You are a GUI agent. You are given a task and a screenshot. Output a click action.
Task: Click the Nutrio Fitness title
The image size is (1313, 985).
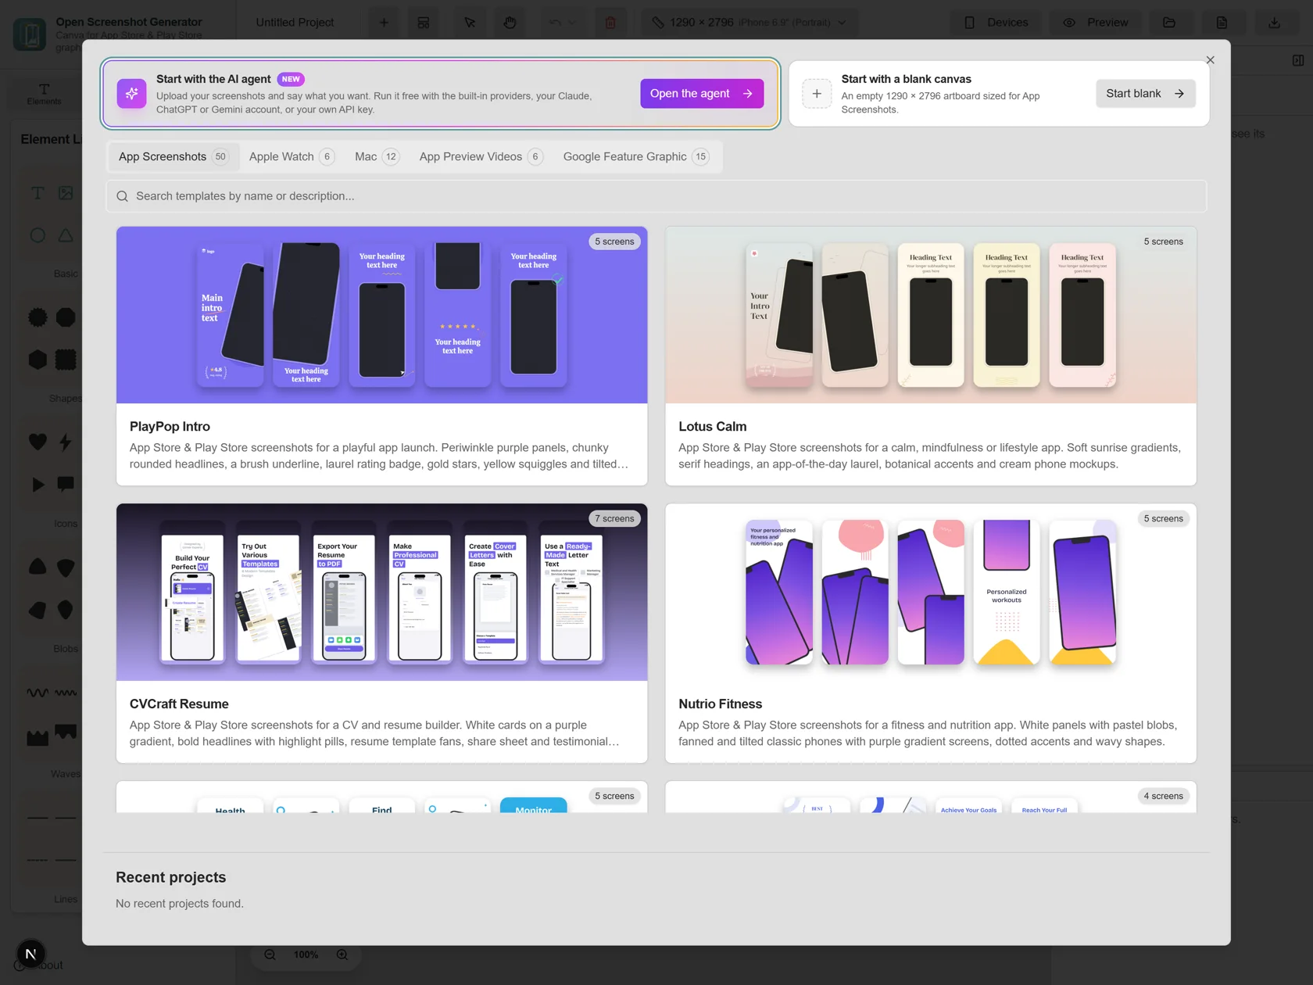tap(720, 704)
